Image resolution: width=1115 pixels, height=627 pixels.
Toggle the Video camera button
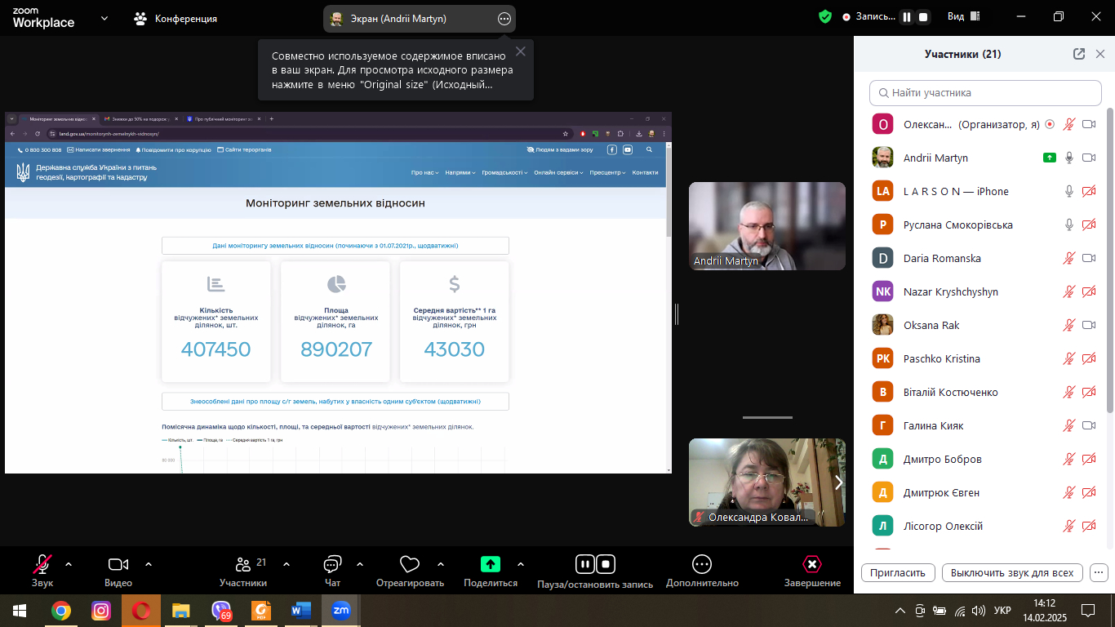click(x=118, y=564)
